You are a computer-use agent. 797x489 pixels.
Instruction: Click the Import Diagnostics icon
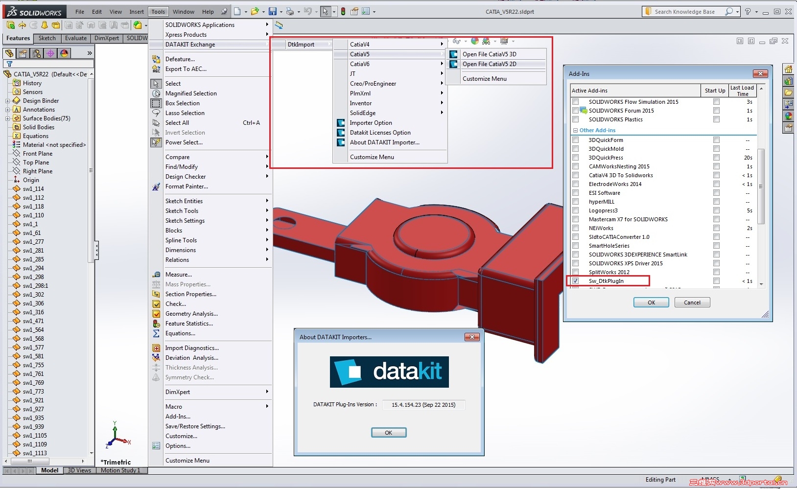pos(156,348)
